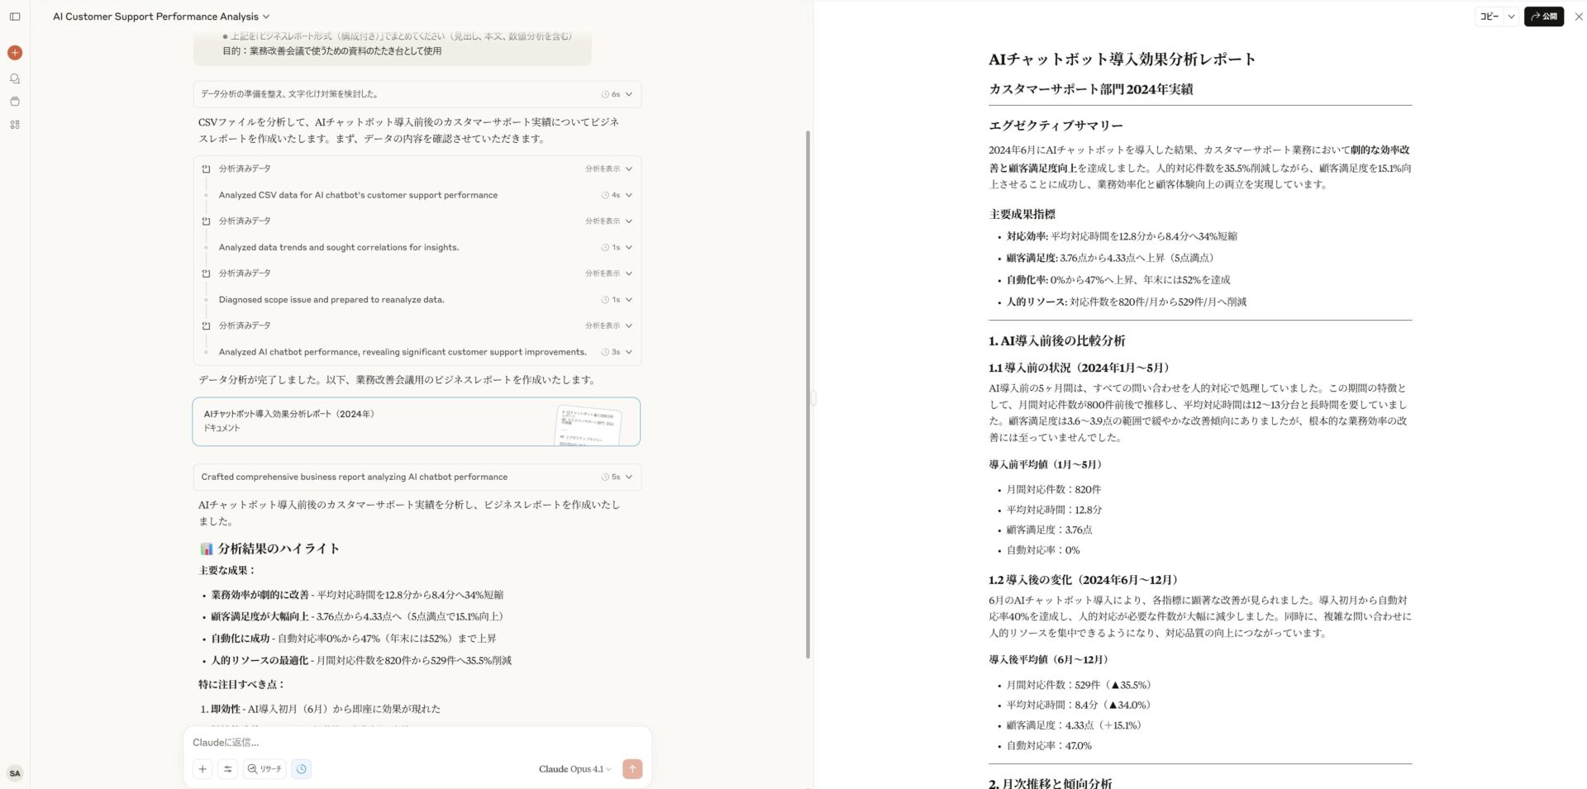This screenshot has height=789, width=1587.
Task: Open the AIチャットボット導入効果分析レポート document card
Action: (x=416, y=421)
